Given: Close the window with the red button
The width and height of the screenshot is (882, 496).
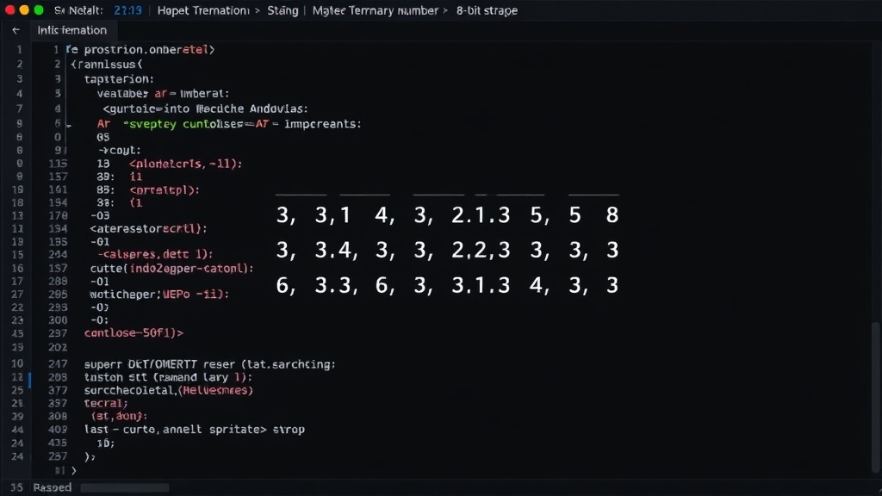Looking at the screenshot, I should click(10, 10).
